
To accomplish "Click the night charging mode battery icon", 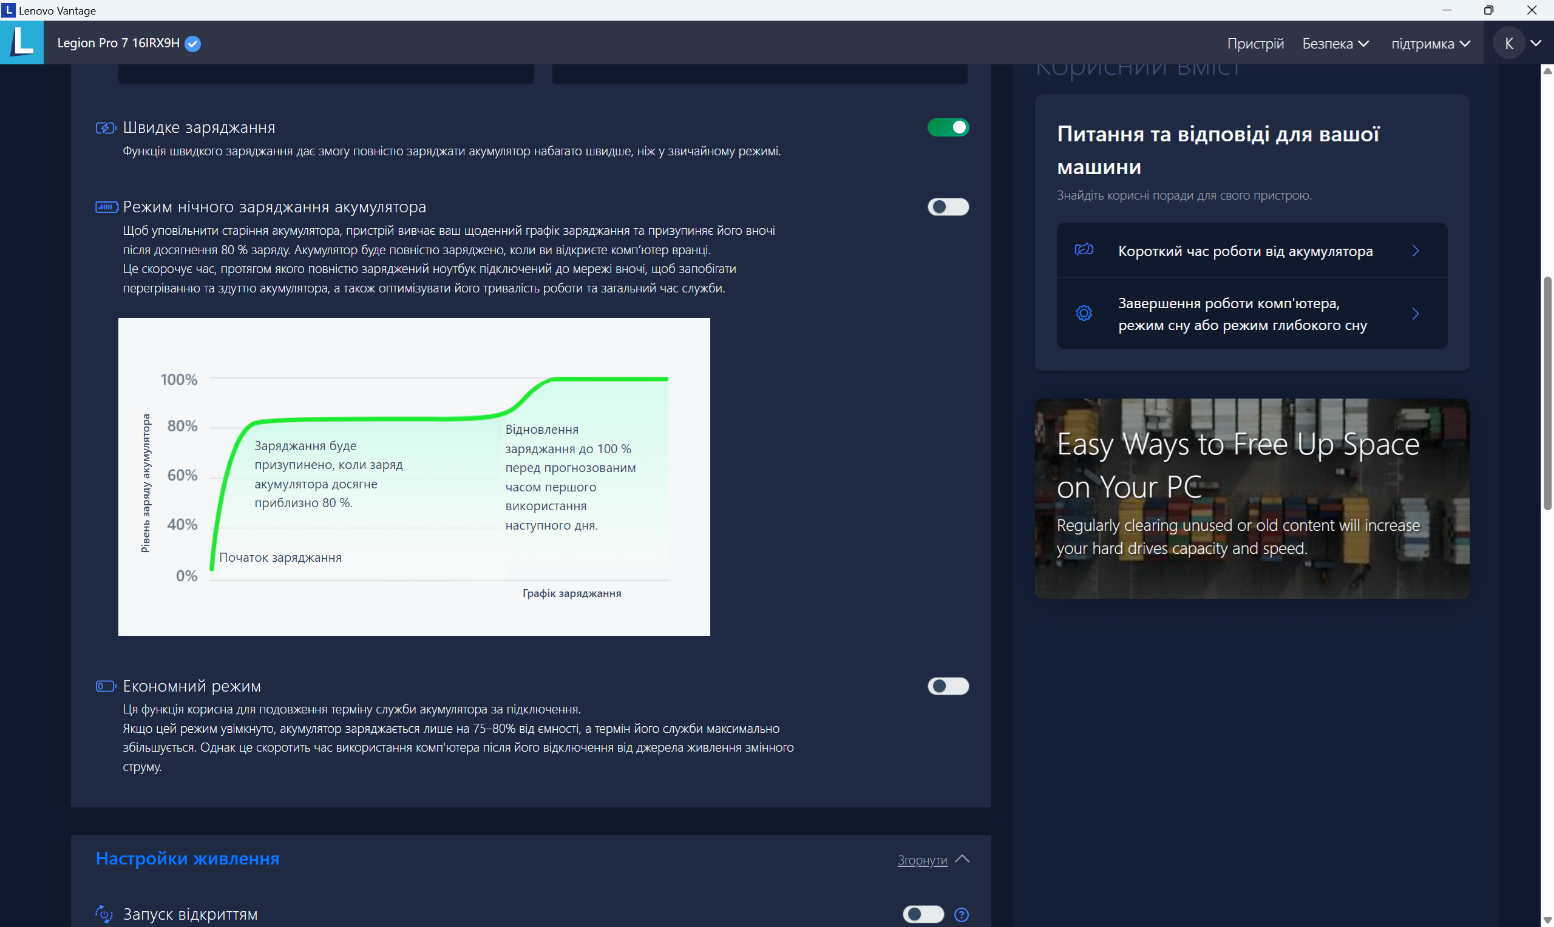I will [x=106, y=207].
